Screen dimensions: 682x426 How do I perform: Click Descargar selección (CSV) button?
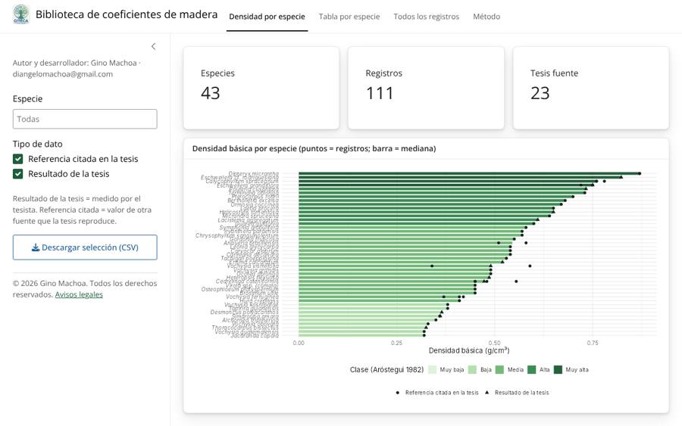click(x=85, y=247)
